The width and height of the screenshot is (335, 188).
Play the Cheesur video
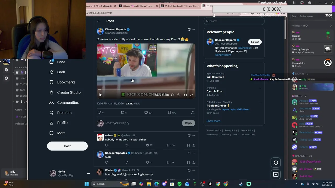100,95
